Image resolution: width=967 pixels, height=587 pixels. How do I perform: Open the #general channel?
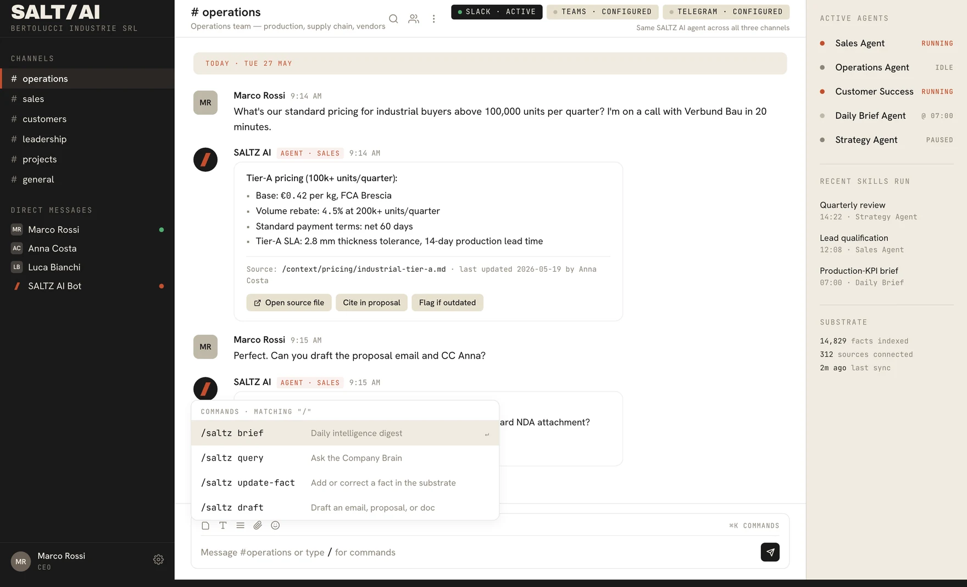point(87,180)
